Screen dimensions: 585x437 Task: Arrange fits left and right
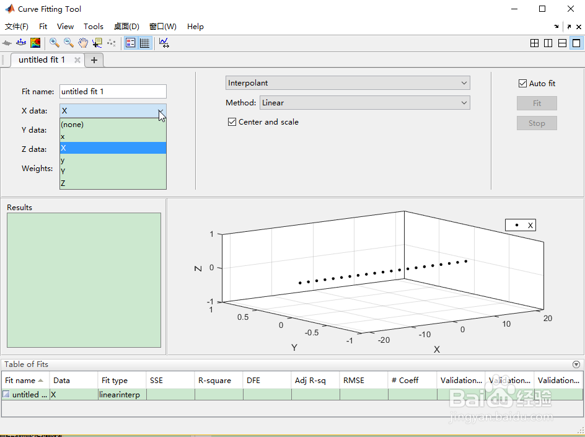pyautogui.click(x=548, y=43)
